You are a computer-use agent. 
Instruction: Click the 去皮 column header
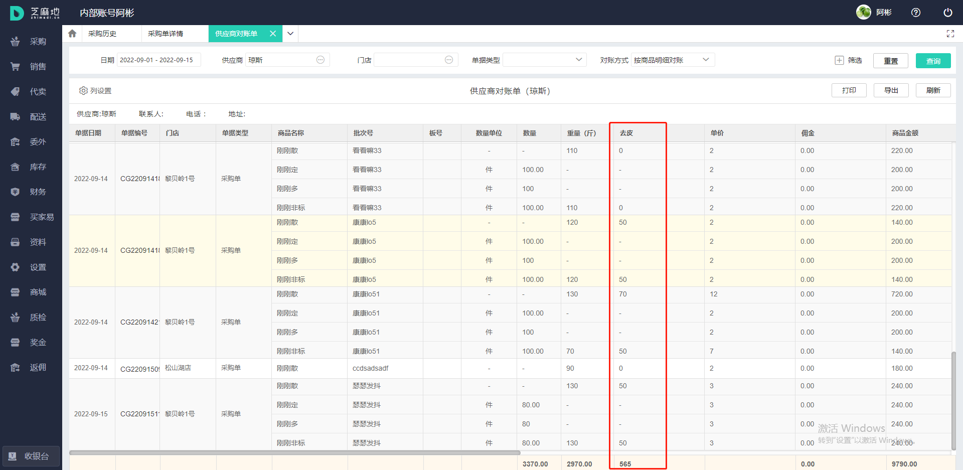click(x=626, y=133)
